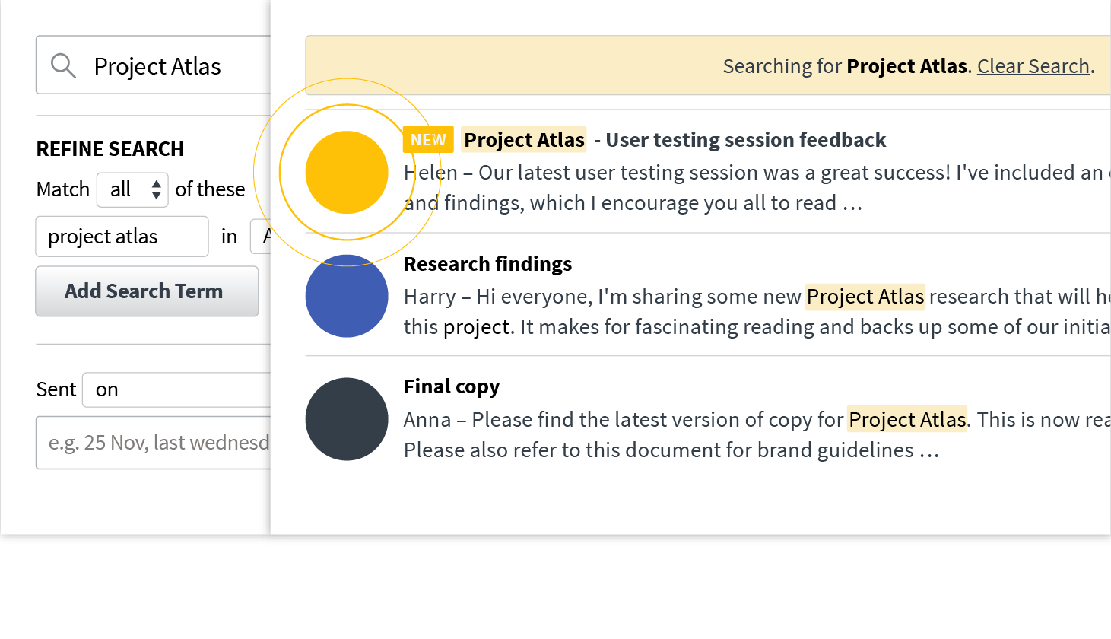The height and width of the screenshot is (639, 1111).
Task: Click the dark avatar beside Final copy
Action: coord(347,419)
